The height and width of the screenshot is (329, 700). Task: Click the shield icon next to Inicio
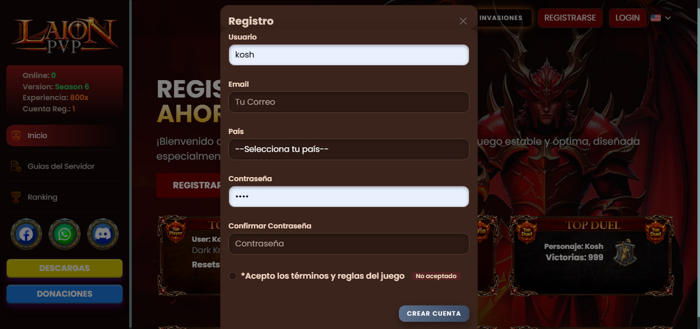pyautogui.click(x=16, y=136)
